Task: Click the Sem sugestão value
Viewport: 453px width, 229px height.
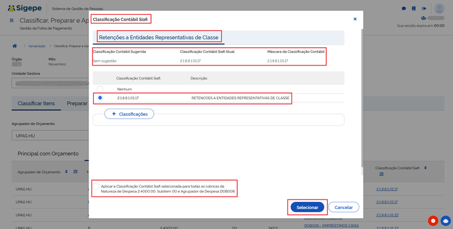Action: 104,61
